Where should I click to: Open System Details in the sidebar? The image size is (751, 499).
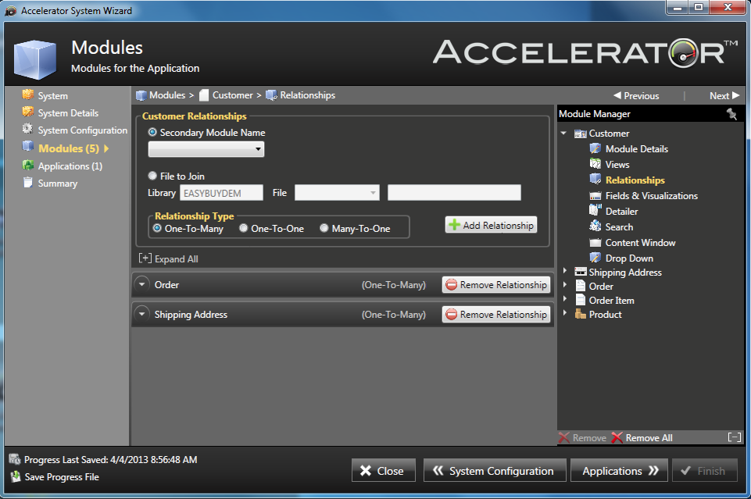(x=68, y=113)
